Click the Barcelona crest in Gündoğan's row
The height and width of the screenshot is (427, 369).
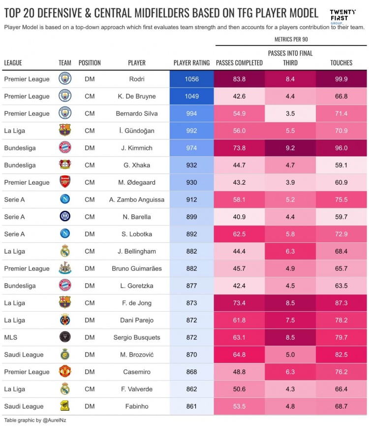[65, 131]
